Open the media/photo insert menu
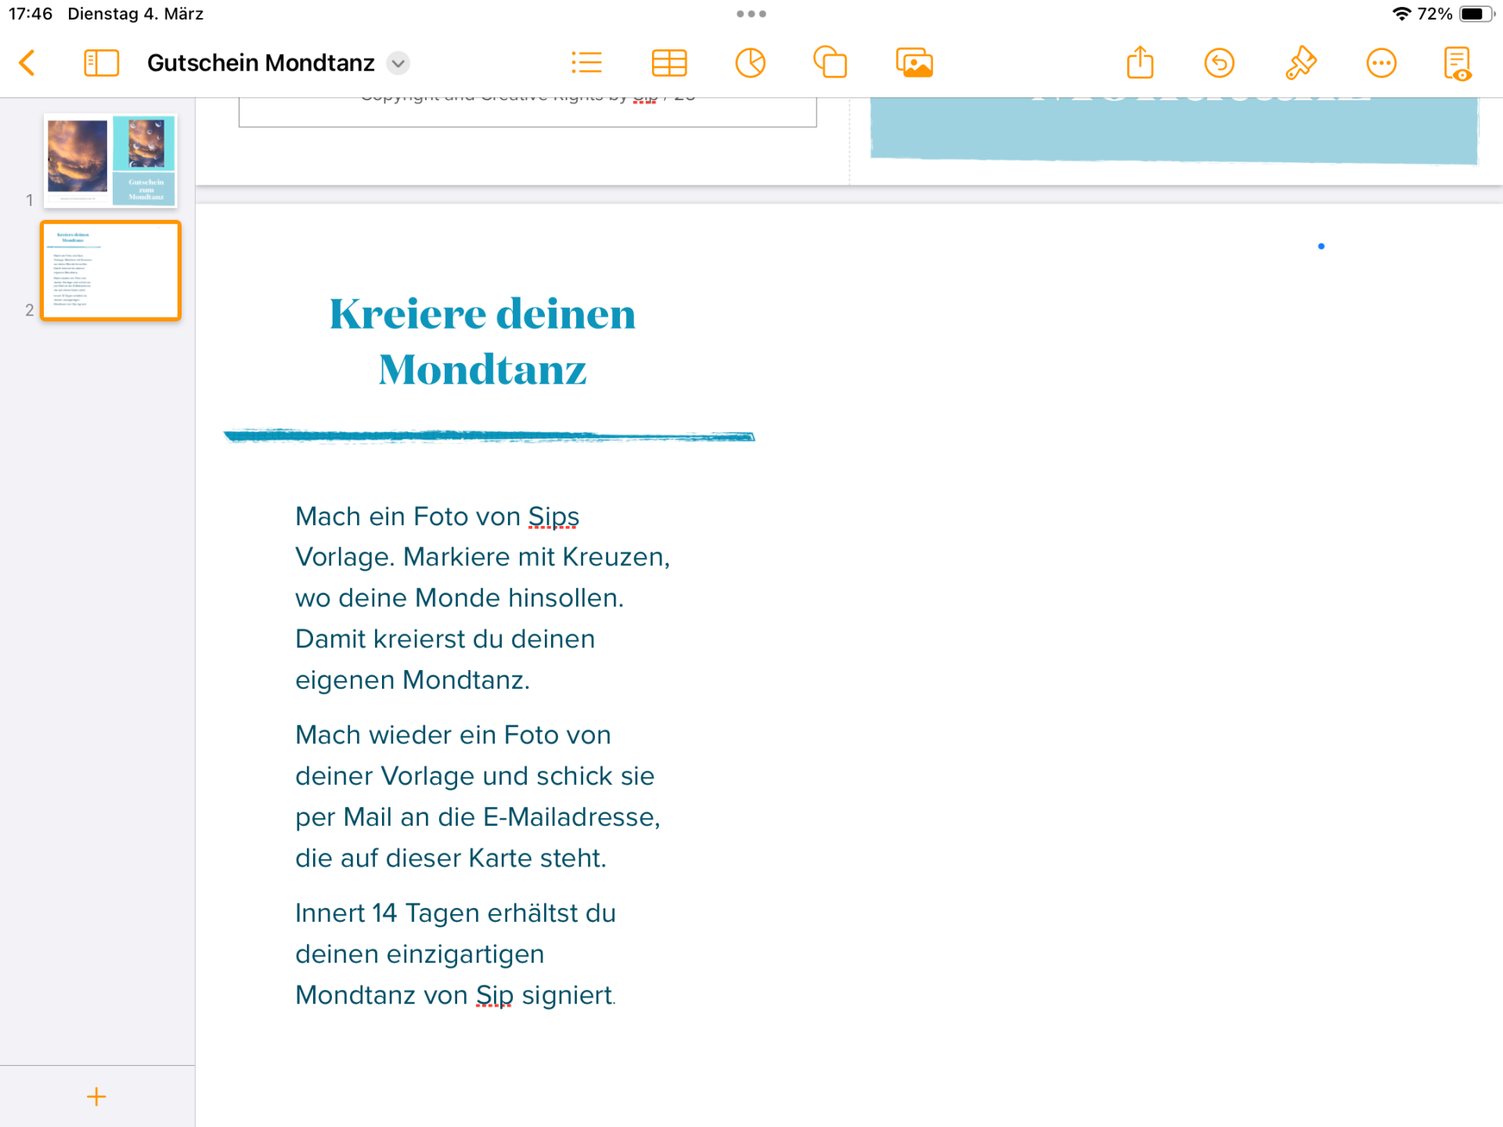1503x1127 pixels. tap(914, 63)
